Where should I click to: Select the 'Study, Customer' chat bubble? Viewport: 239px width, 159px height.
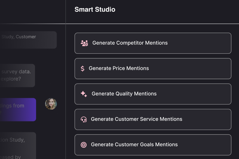(28, 40)
